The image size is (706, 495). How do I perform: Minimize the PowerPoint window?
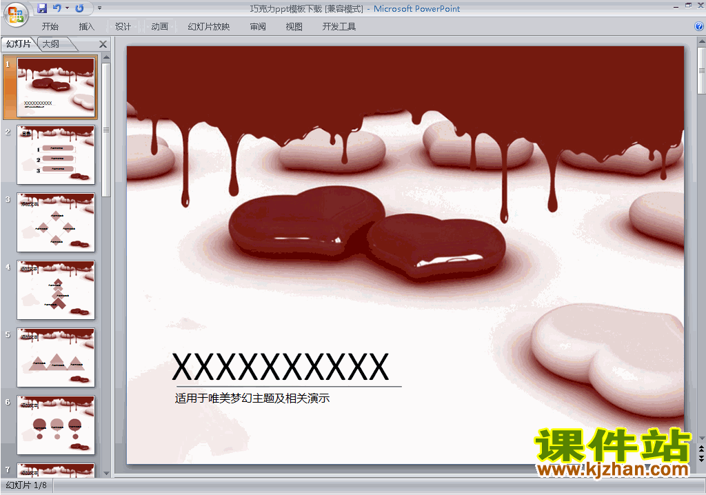676,6
